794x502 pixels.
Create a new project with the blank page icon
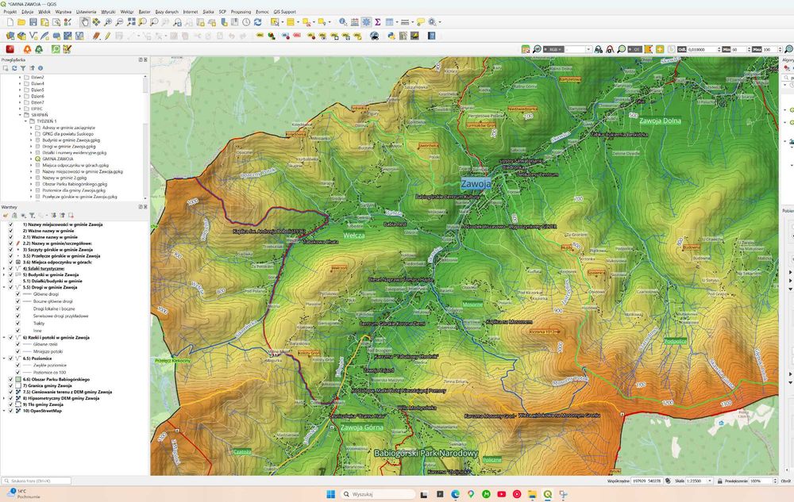(10, 22)
